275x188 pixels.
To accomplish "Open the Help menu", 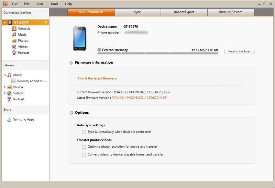I will (68, 4).
